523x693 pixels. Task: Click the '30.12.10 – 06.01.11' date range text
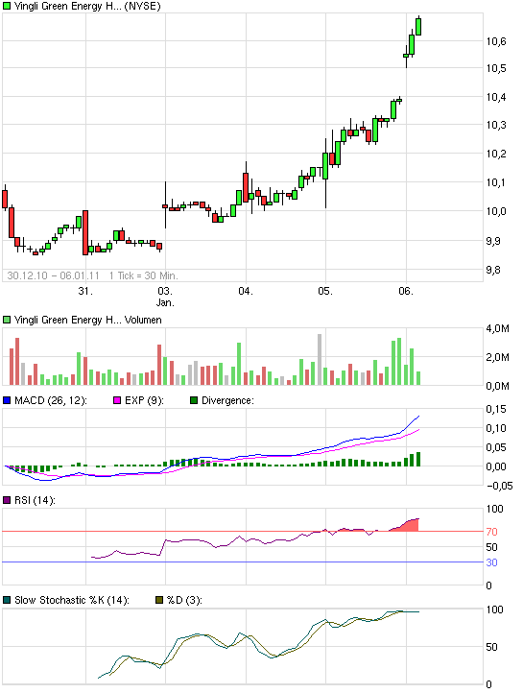pos(53,275)
